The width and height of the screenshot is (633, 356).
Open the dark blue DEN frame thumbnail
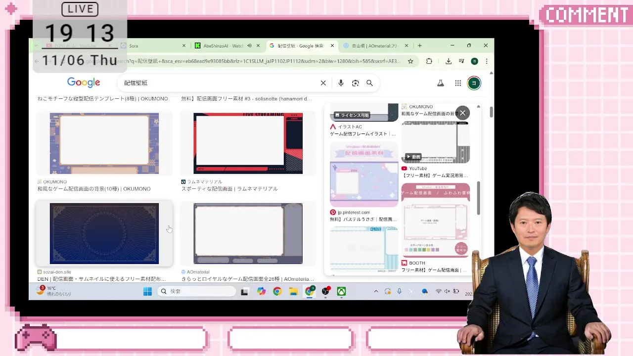104,233
